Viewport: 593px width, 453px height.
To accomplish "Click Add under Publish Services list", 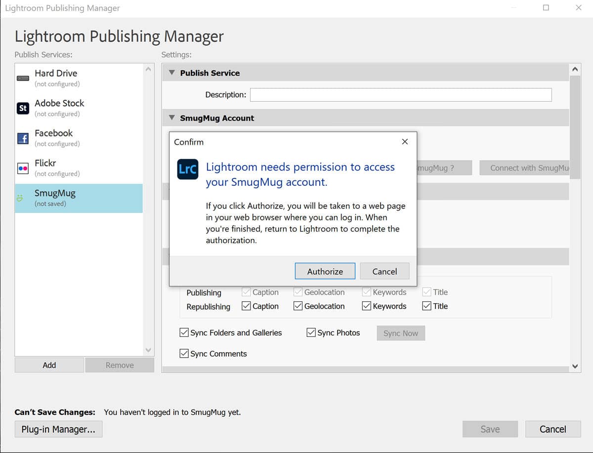I will click(49, 365).
